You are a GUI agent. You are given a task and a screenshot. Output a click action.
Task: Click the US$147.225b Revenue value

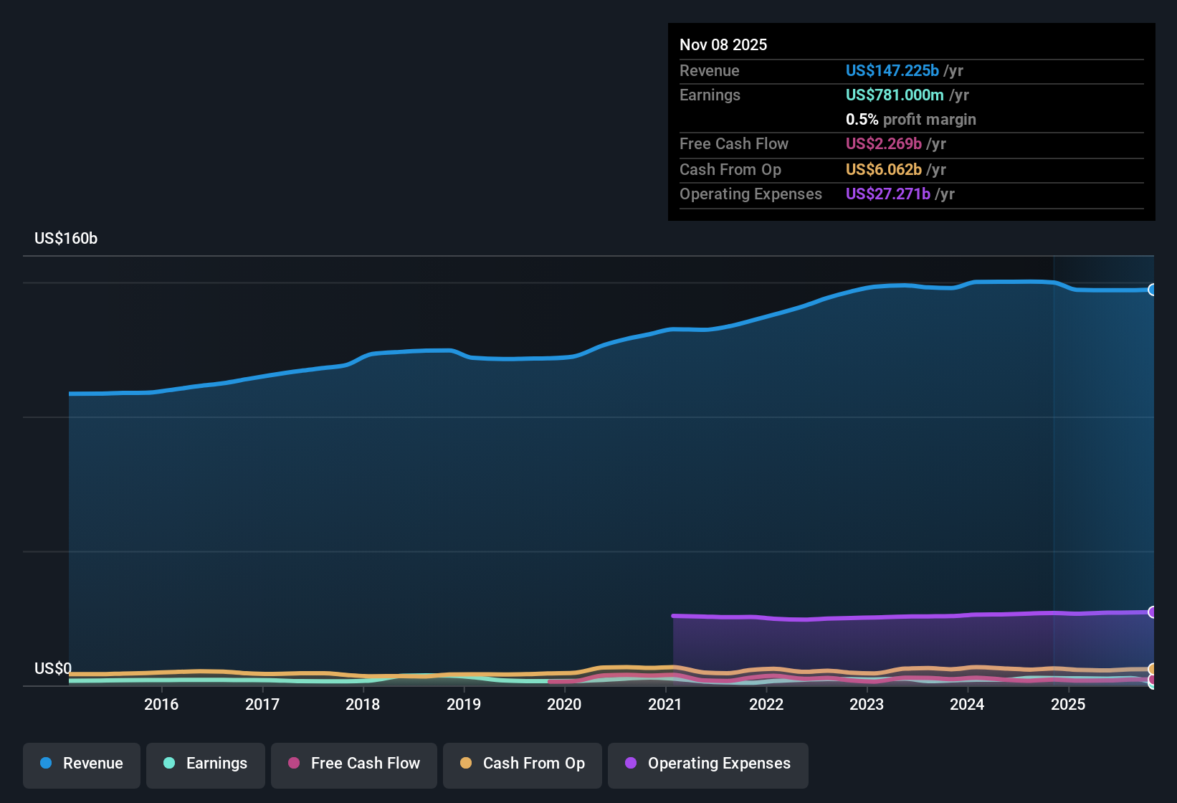[892, 70]
